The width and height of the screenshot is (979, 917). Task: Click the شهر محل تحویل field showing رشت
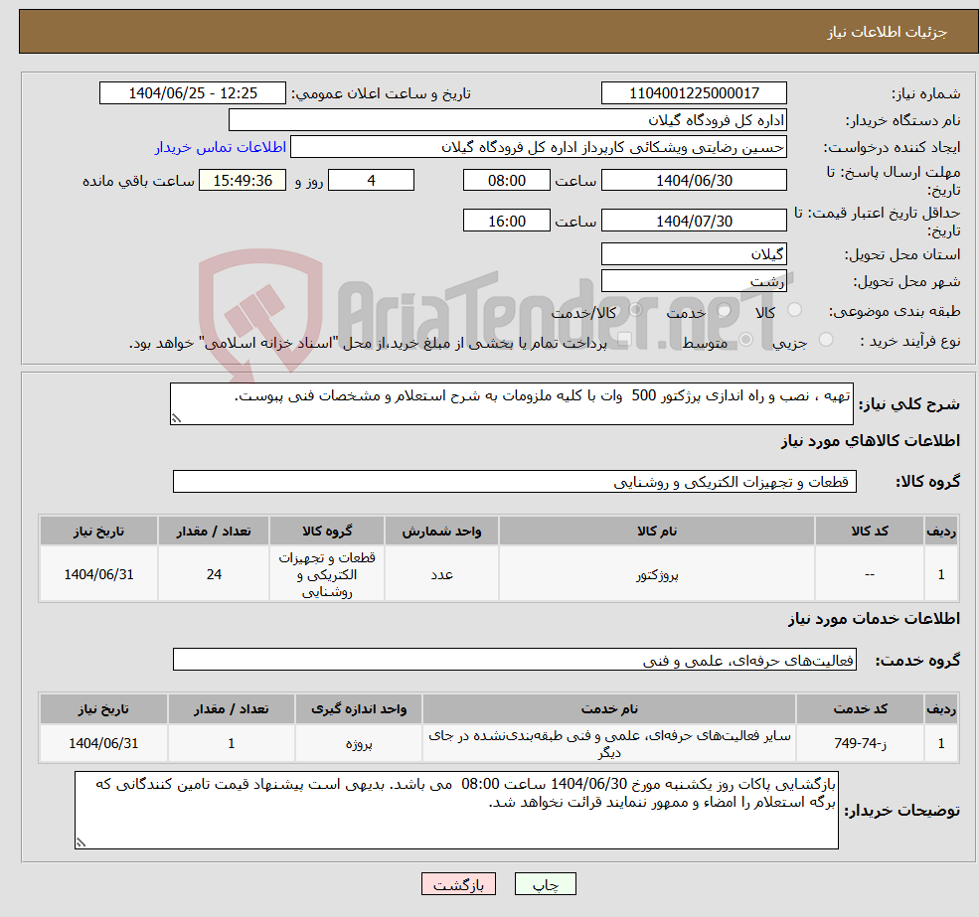click(693, 280)
